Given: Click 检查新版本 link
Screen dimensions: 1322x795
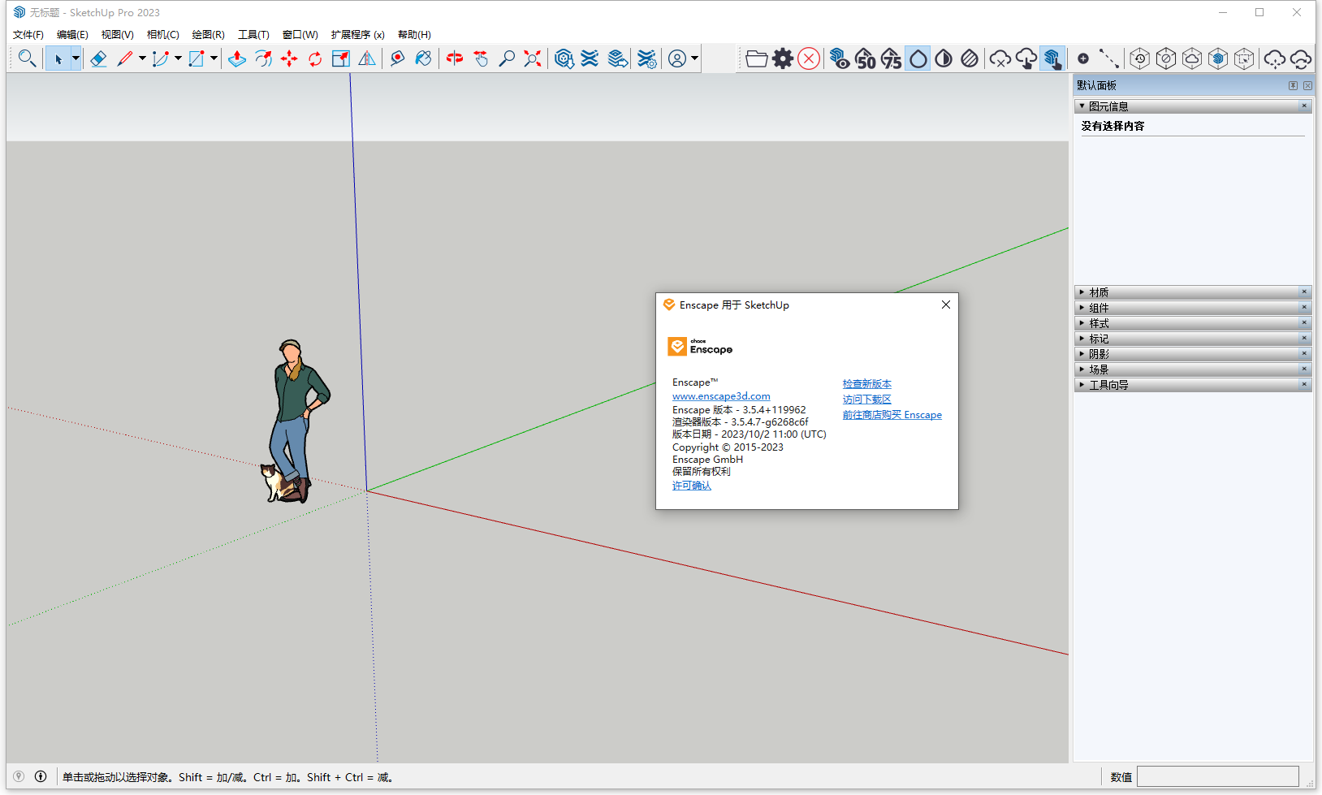Looking at the screenshot, I should 866,384.
